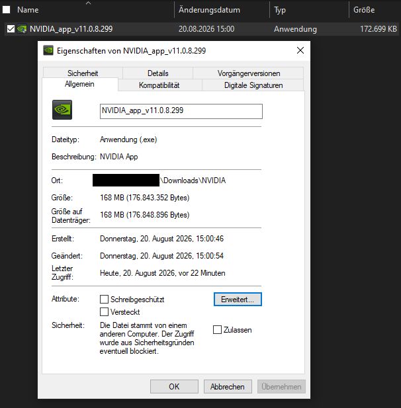Switch to the Sicherheit tab
The image size is (401, 408).
(83, 73)
